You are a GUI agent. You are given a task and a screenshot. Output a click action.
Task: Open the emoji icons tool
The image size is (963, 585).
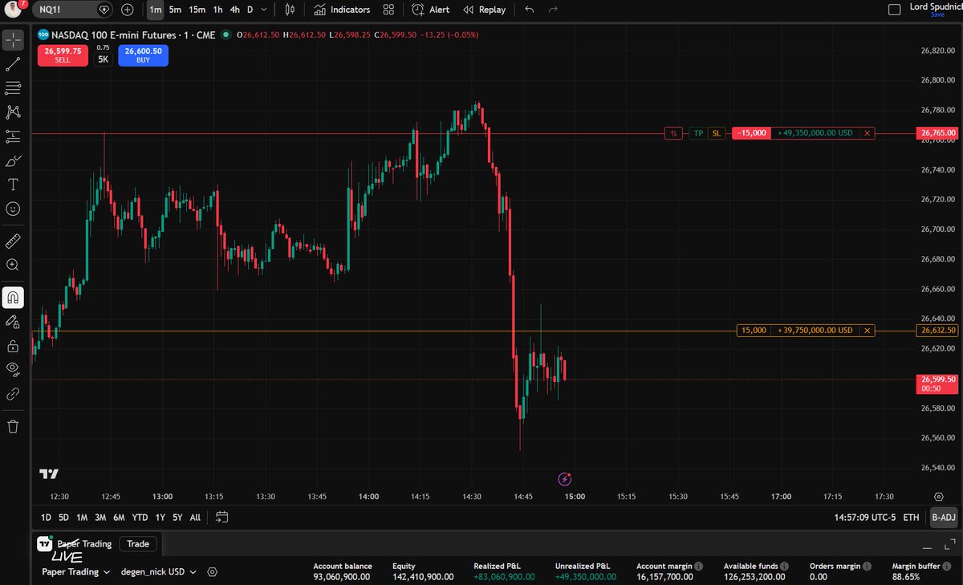(x=13, y=209)
